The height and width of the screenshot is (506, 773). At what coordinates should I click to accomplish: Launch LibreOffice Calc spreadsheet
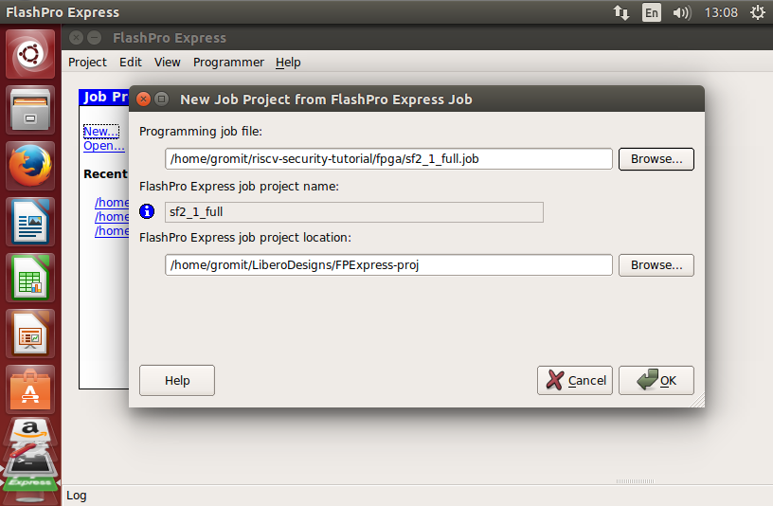(x=30, y=278)
